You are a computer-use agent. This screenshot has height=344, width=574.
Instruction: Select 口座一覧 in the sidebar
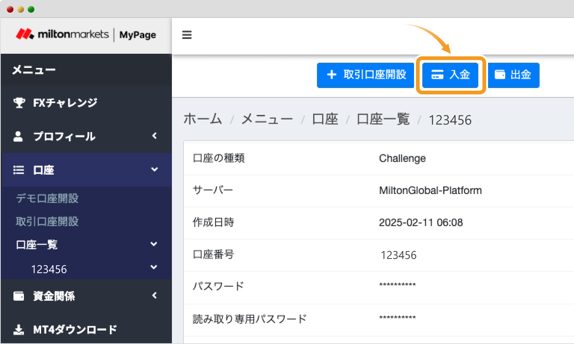pos(37,245)
